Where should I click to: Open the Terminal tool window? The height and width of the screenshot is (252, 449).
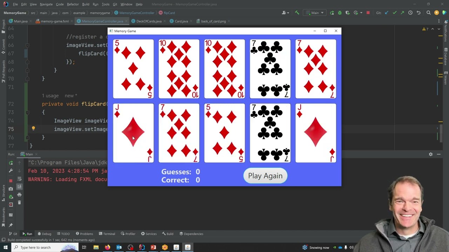pos(107,234)
